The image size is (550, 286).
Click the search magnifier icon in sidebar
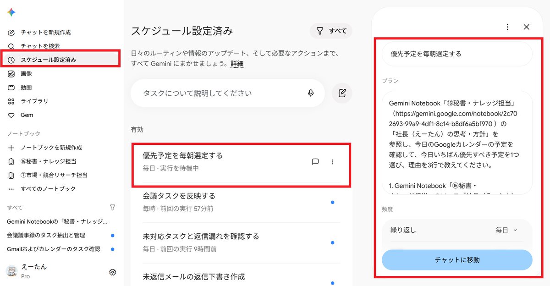click(11, 46)
